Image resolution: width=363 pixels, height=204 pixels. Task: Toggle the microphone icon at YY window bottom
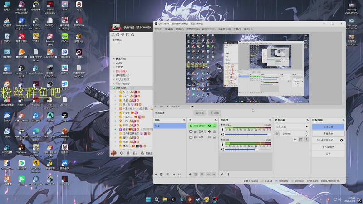(x=128, y=153)
